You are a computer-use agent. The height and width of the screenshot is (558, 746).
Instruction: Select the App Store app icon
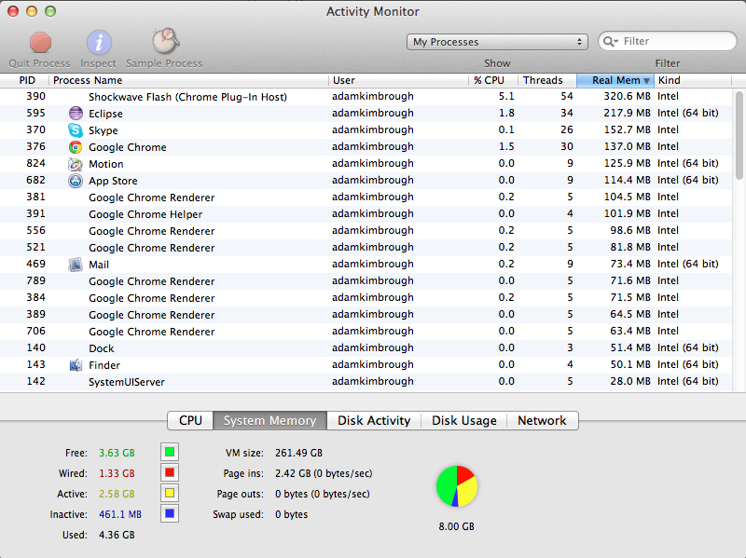[76, 181]
